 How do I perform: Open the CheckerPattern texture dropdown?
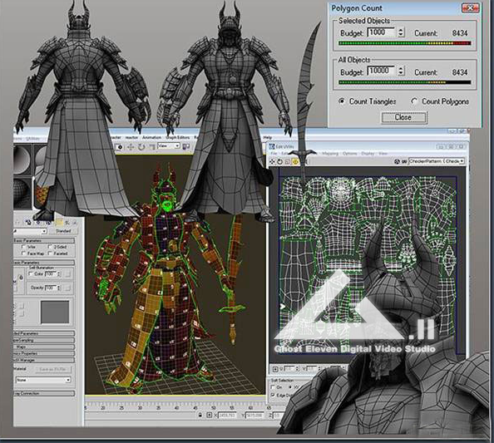437,161
